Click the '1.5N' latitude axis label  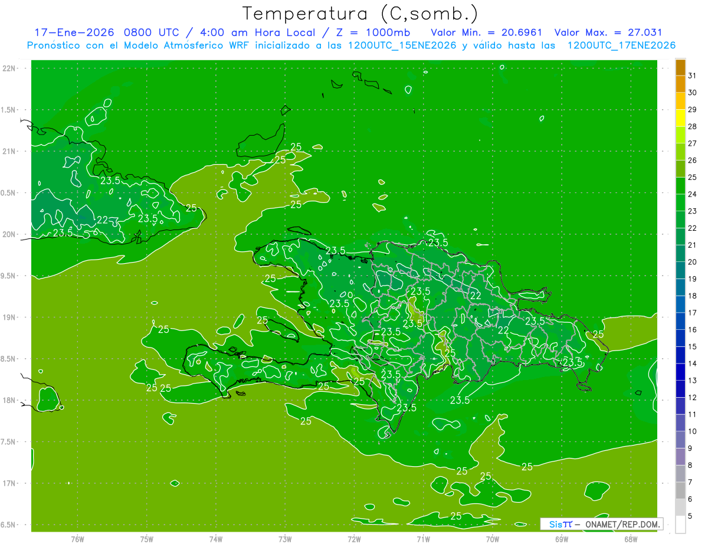tap(9, 110)
